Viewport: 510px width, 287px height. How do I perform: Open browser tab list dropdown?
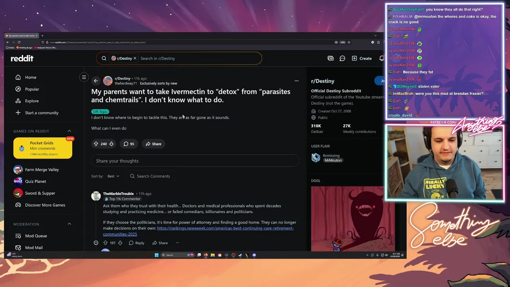375,36
